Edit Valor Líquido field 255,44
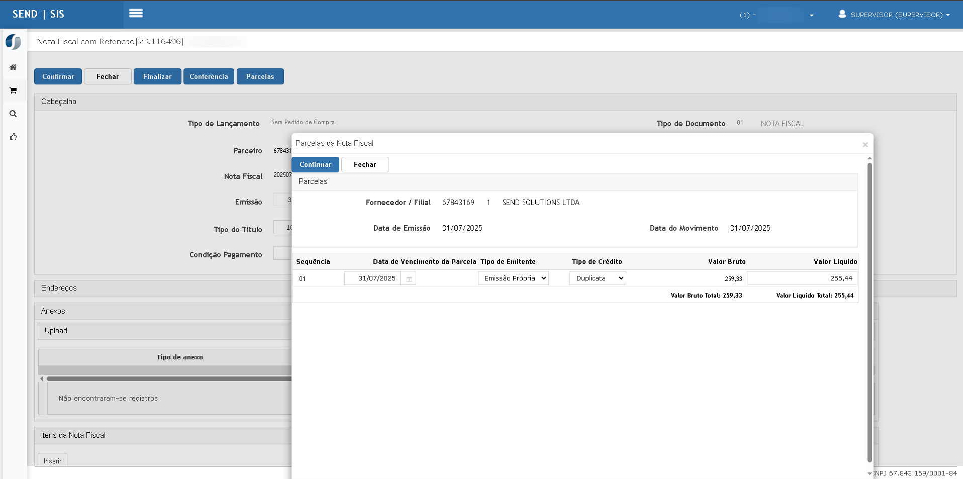This screenshot has width=963, height=479. coord(802,278)
